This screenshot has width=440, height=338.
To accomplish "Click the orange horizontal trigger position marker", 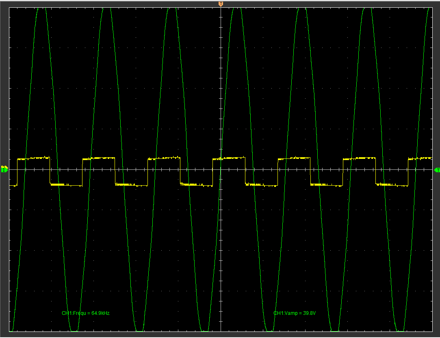I will point(221,4).
